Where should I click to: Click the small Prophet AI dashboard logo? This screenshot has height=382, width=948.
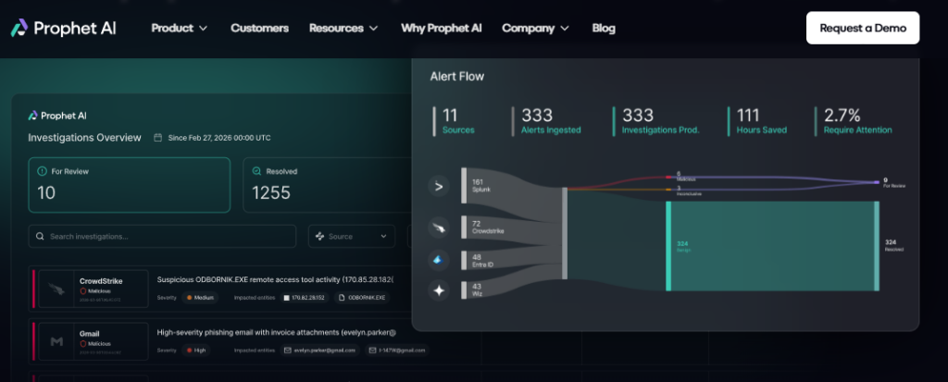[57, 116]
